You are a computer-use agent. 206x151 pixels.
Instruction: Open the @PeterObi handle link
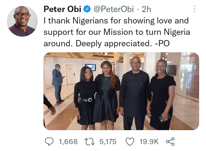113,9
